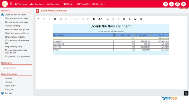Image resolution: width=189 pixels, height=106 pixels.
Task: Select Chênh lệch số lượng kiểm kê
Action: 15,33
